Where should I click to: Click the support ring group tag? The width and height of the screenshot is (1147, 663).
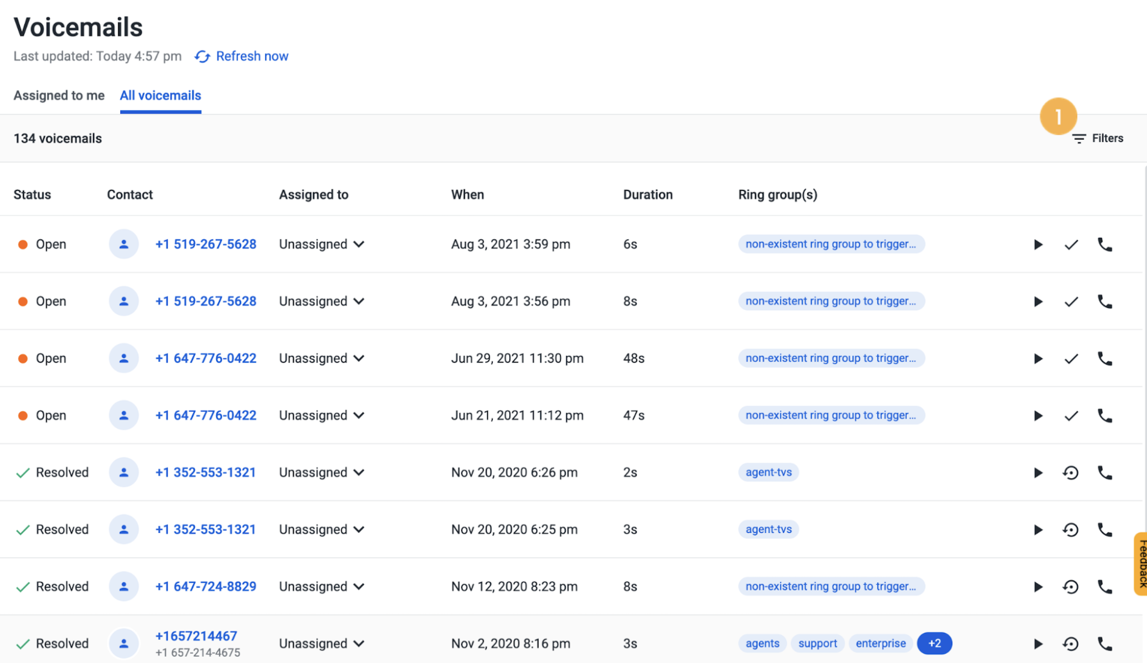point(817,643)
